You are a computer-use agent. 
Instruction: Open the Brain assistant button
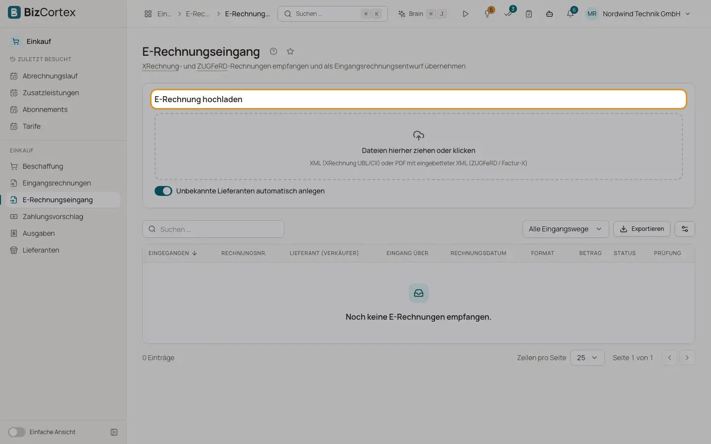tap(423, 14)
